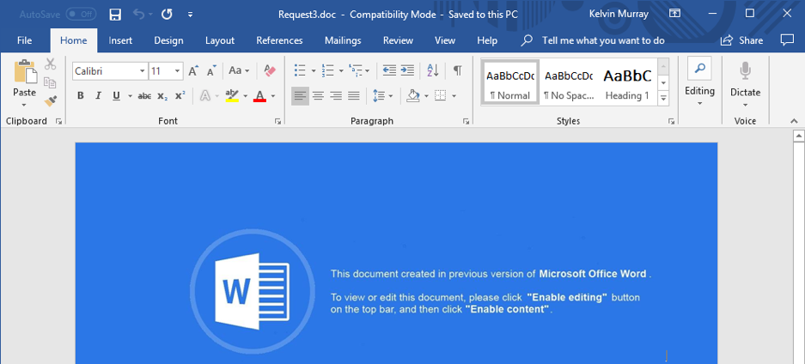Open the font size 11 dropdown

click(x=177, y=71)
